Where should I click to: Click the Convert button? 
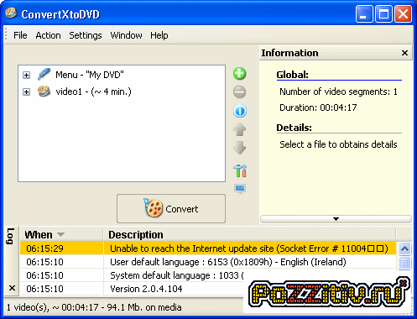(171, 209)
